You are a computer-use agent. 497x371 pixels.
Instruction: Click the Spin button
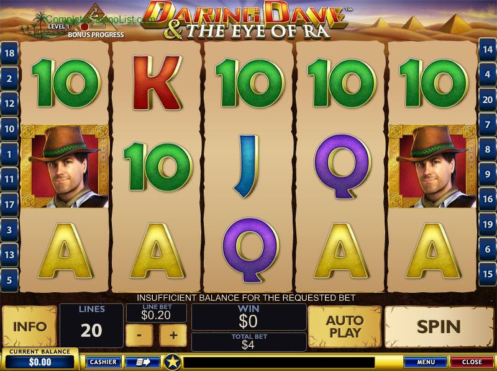[439, 326]
